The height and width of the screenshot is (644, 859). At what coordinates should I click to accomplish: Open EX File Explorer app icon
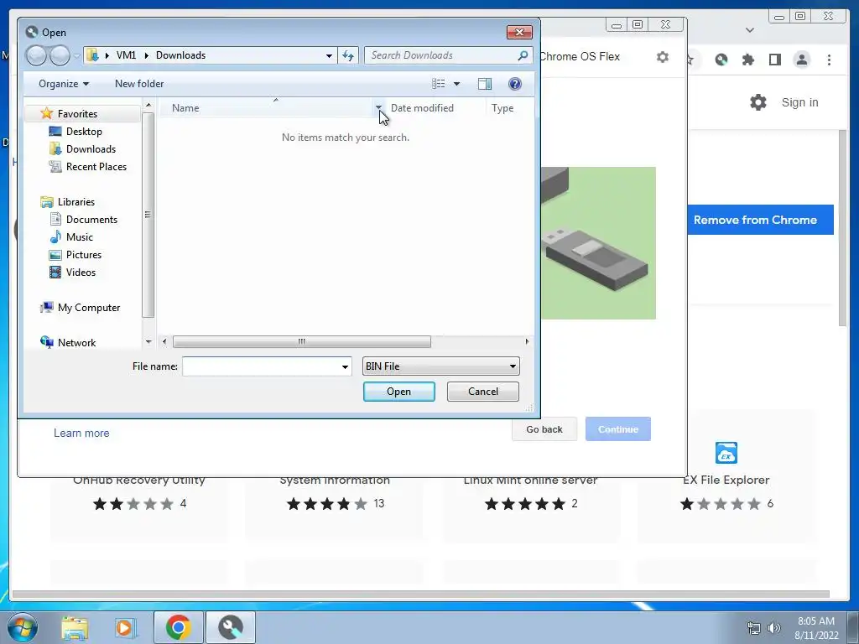click(x=726, y=453)
